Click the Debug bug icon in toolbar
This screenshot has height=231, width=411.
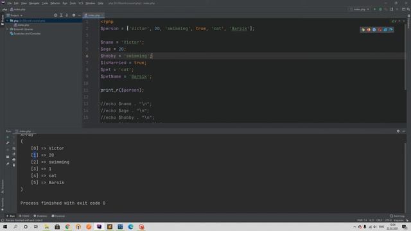[x=380, y=9]
